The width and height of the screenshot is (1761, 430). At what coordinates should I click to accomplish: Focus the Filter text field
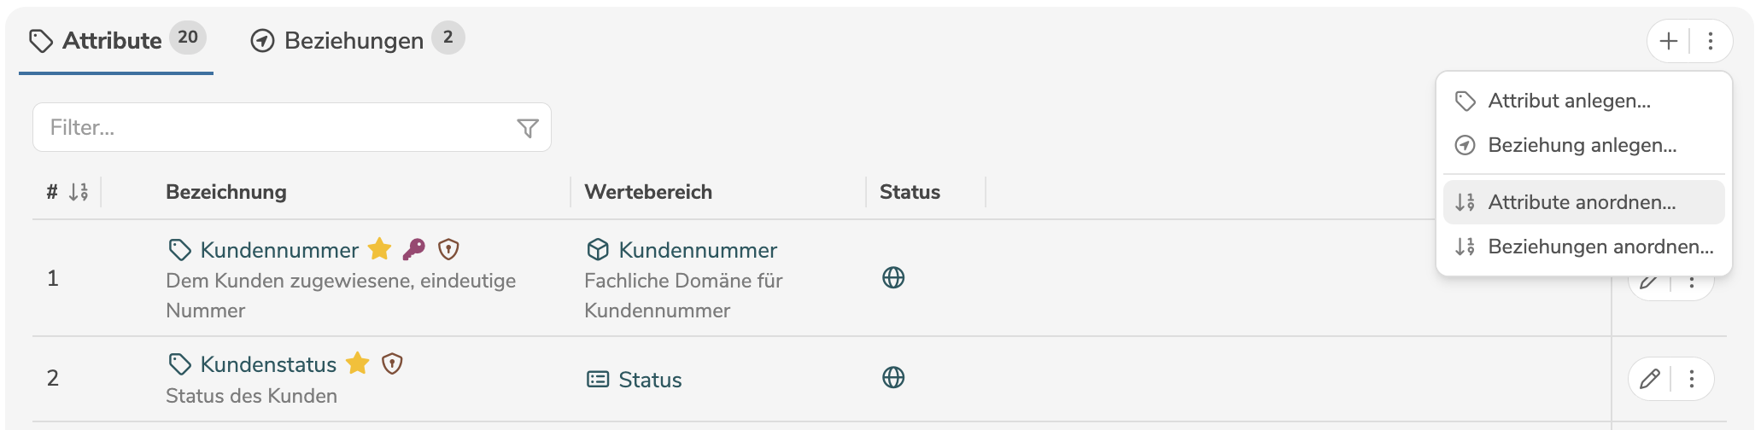(273, 128)
